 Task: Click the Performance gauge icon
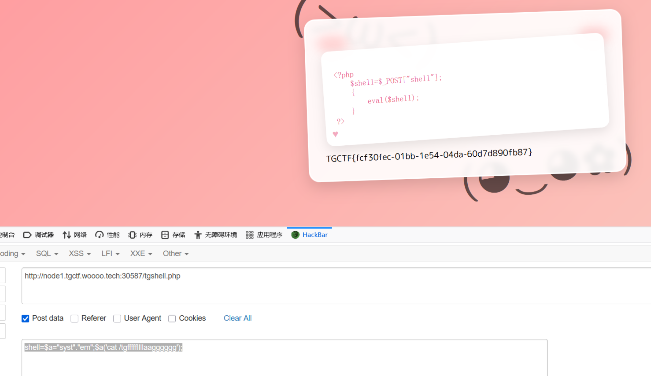click(99, 235)
